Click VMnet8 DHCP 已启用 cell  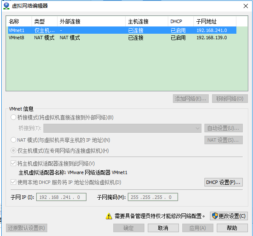[x=178, y=38]
